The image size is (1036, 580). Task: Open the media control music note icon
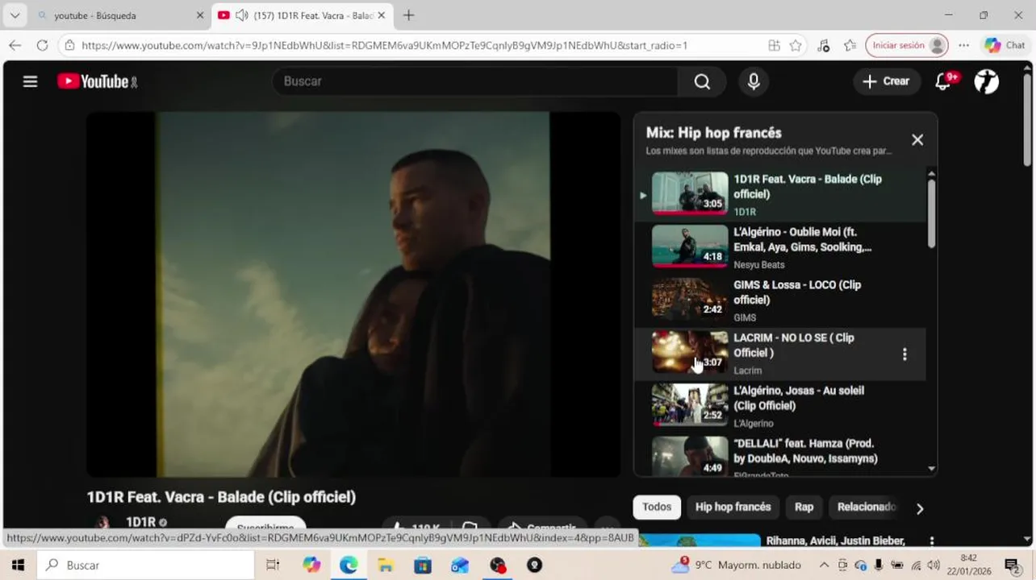click(823, 45)
